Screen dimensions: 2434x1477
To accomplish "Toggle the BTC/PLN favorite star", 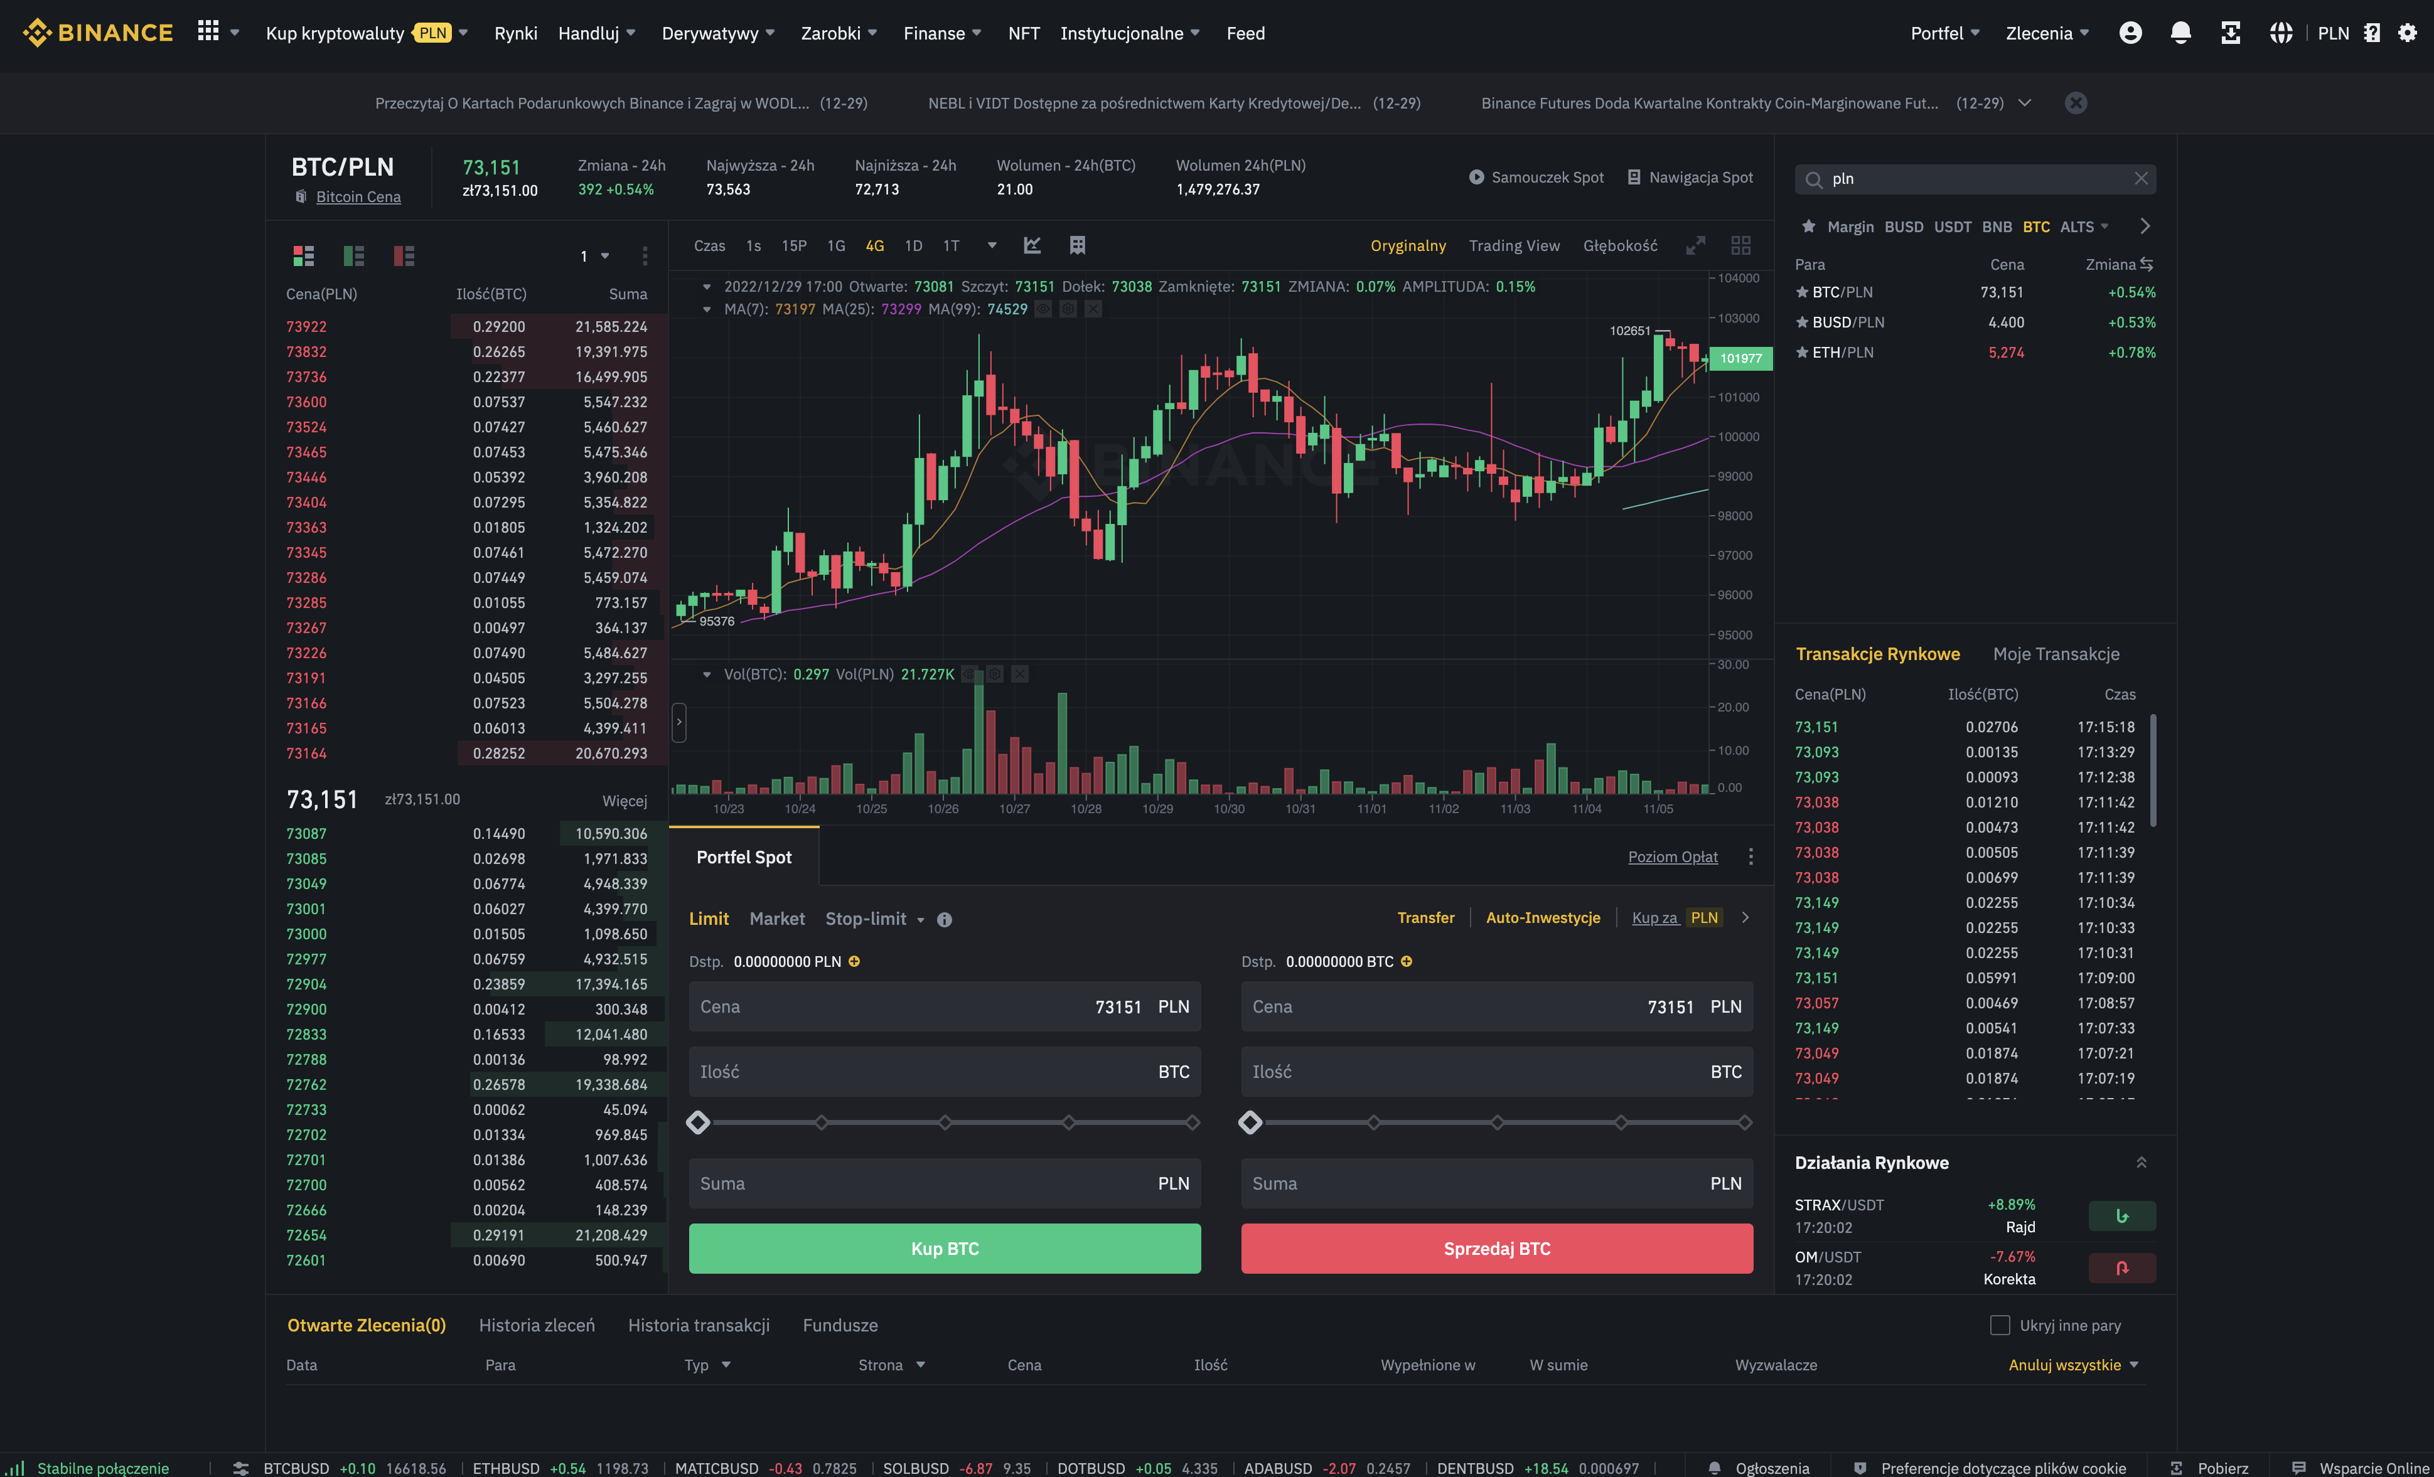I will (x=1802, y=292).
